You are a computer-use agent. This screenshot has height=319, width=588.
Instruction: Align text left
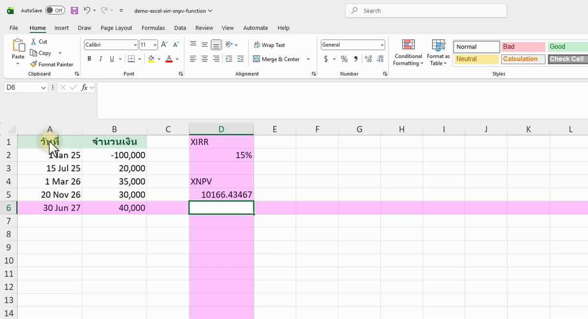193,59
